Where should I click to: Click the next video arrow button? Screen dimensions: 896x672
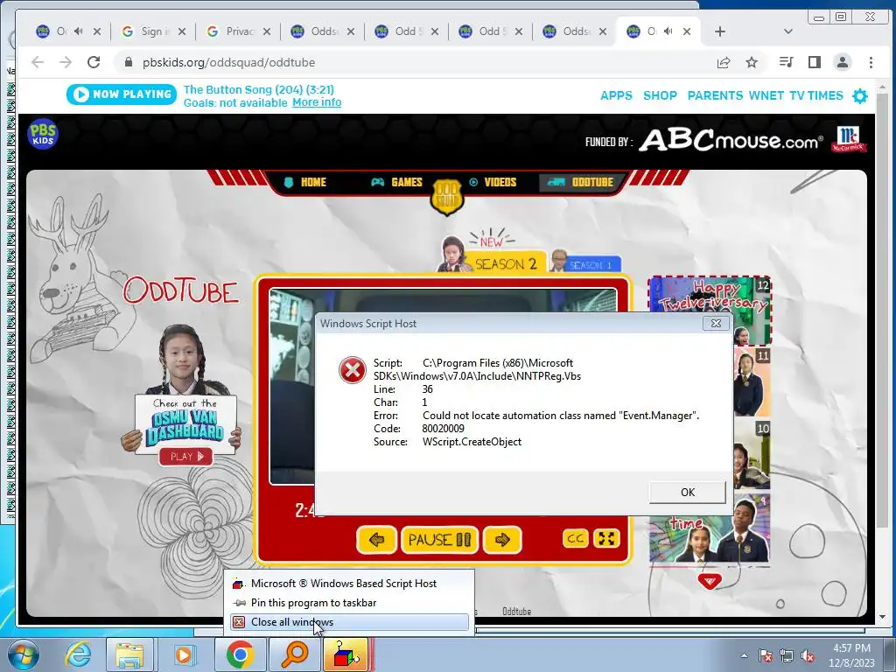502,539
